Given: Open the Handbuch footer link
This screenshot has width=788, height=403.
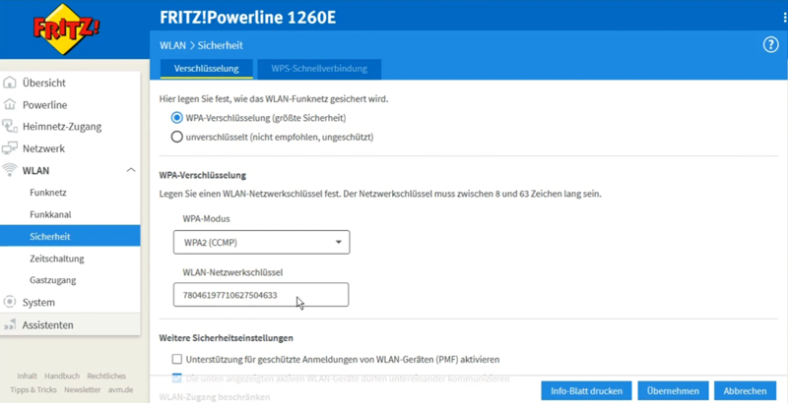Looking at the screenshot, I should [62, 375].
